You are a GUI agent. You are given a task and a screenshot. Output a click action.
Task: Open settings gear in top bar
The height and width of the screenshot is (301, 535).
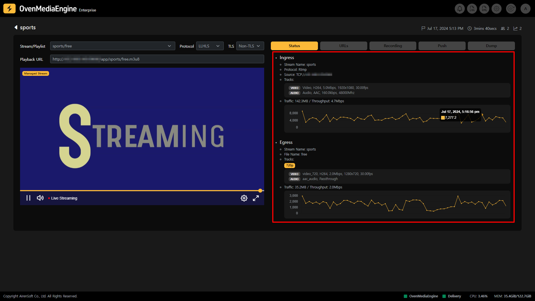point(497,9)
